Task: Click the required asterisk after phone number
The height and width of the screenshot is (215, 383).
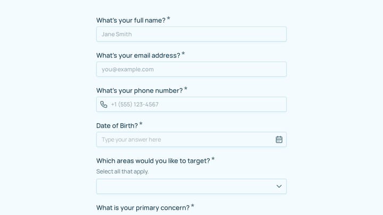Action: [x=186, y=89]
